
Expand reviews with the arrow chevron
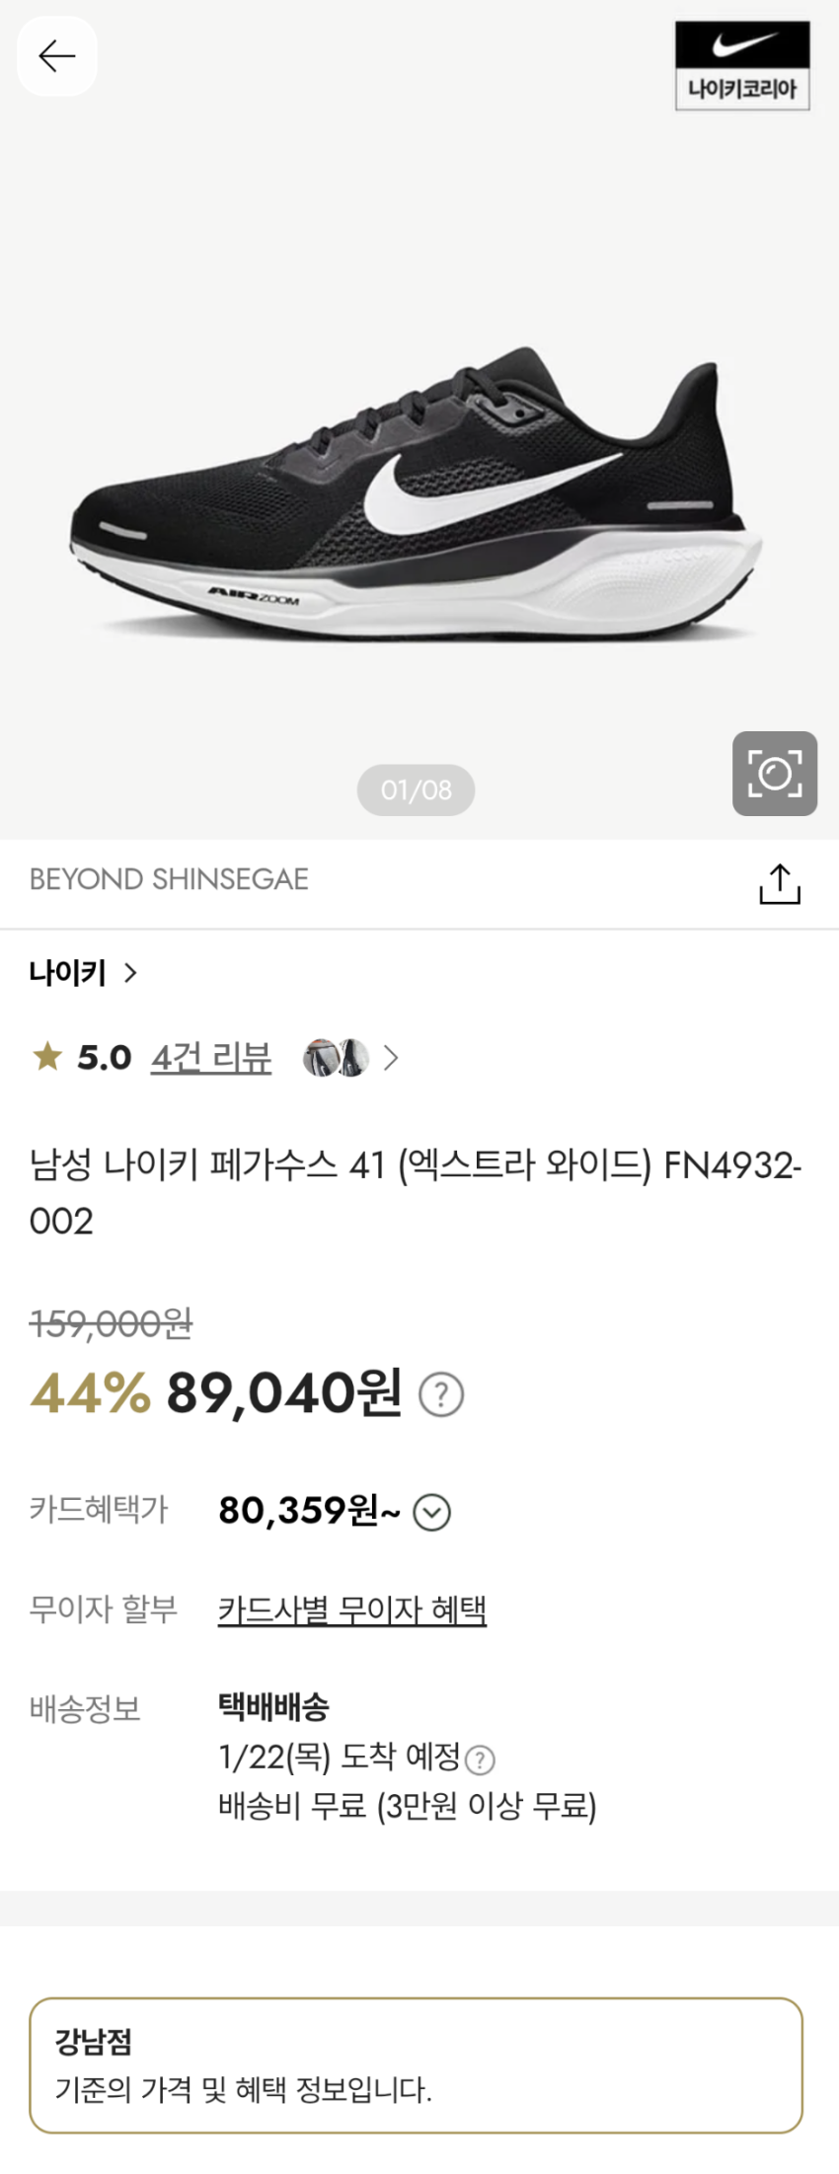392,1058
